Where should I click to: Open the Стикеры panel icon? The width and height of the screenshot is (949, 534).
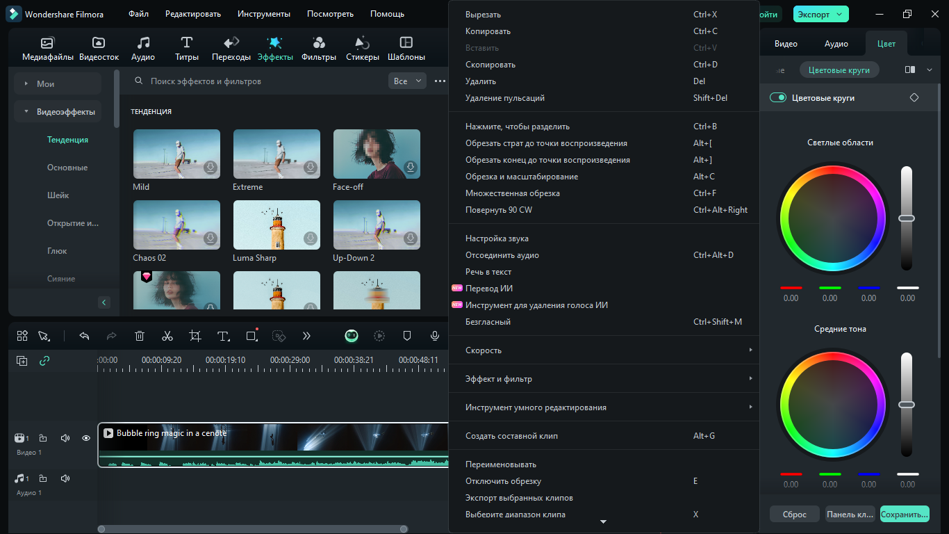click(363, 49)
